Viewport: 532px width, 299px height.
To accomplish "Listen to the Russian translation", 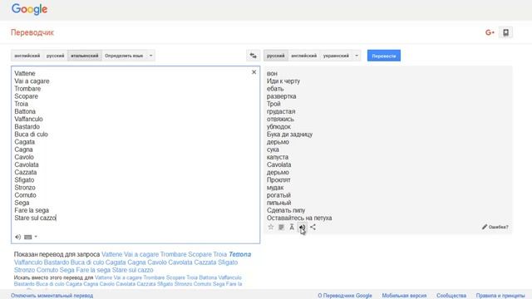I will point(302,227).
